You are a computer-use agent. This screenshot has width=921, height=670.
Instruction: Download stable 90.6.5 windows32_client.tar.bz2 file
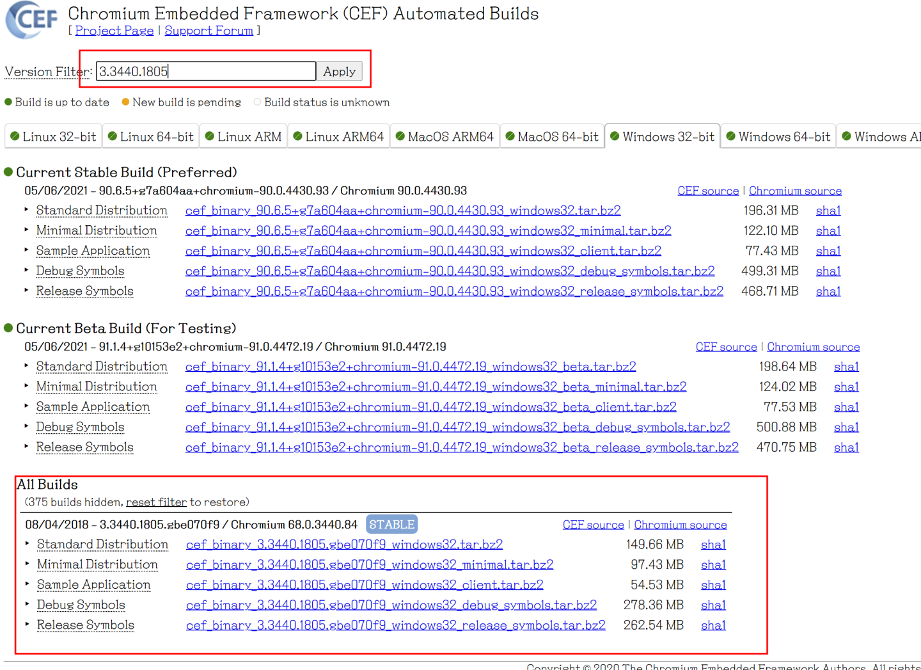[423, 251]
